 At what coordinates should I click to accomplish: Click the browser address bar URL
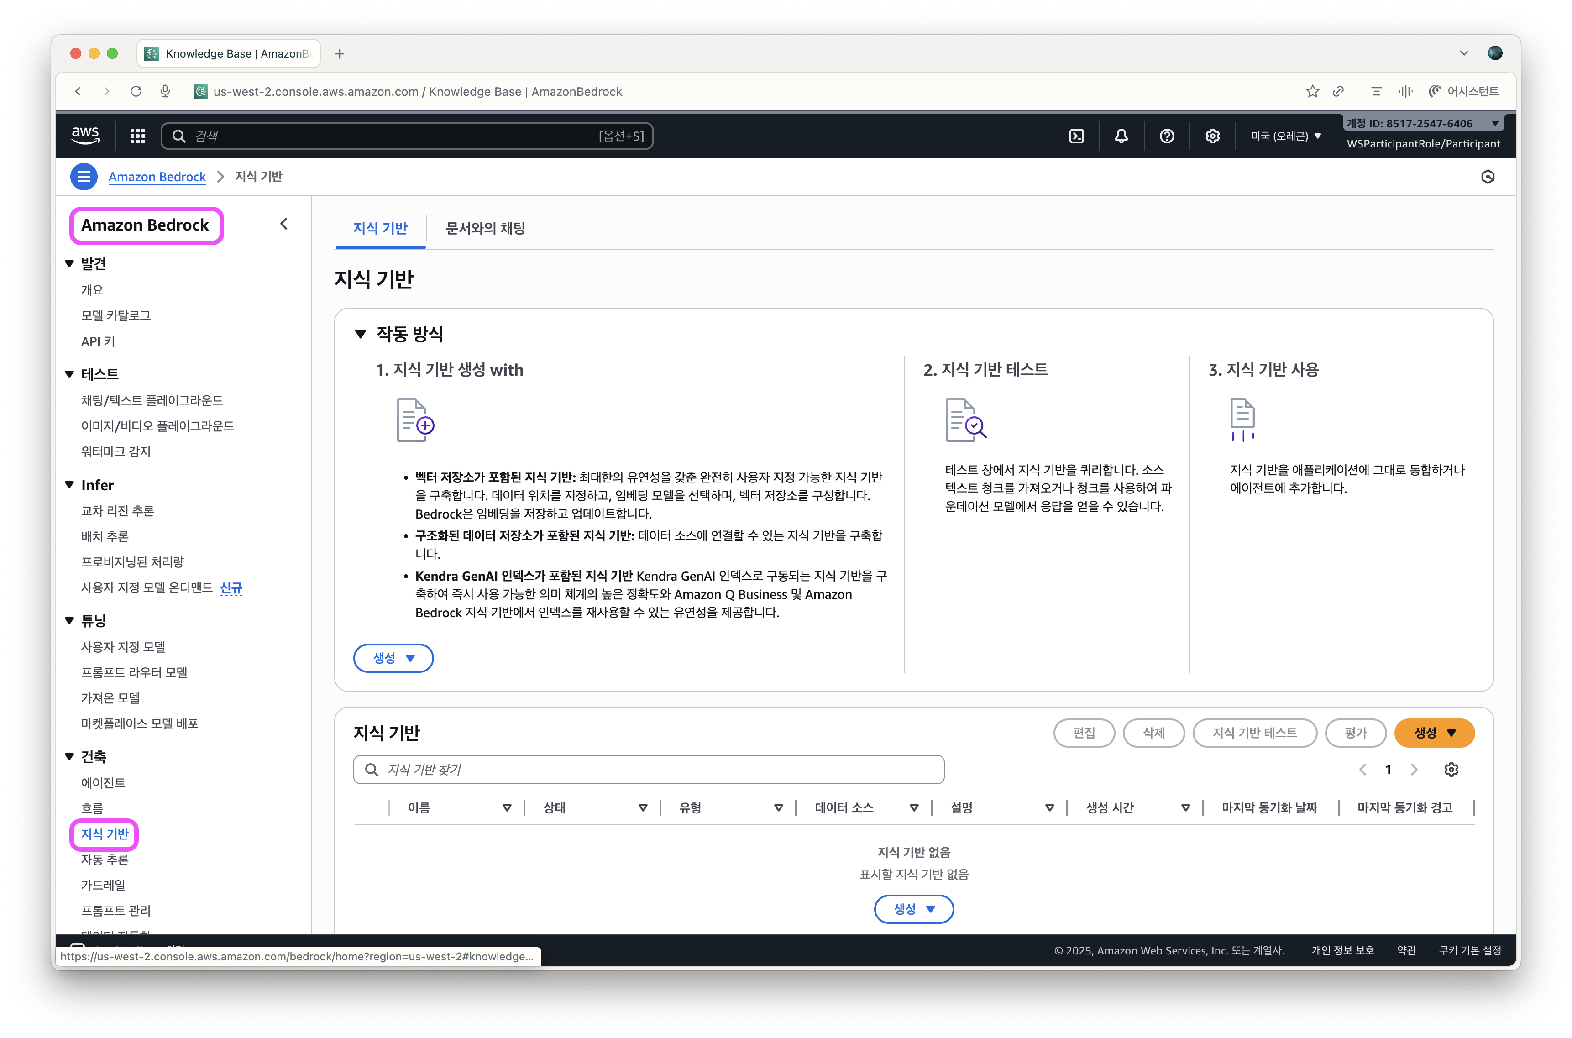[418, 91]
